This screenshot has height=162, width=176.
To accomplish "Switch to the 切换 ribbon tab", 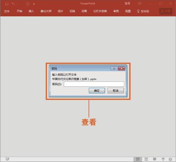I will click(72, 11).
